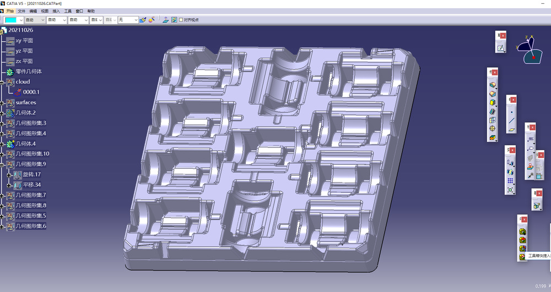Viewport: 551px width, 292px height.
Task: Click the yellow shaft solid icon
Action: [492, 103]
